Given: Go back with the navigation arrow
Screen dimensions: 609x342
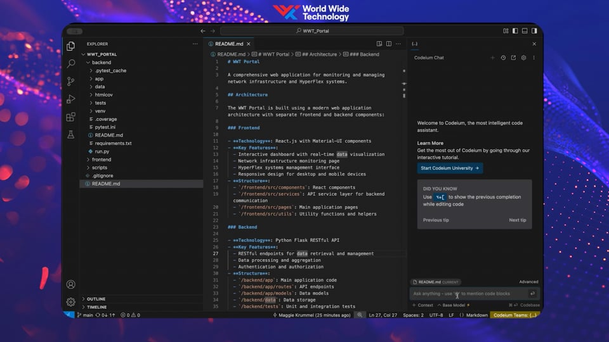Looking at the screenshot, I should click(x=203, y=30).
